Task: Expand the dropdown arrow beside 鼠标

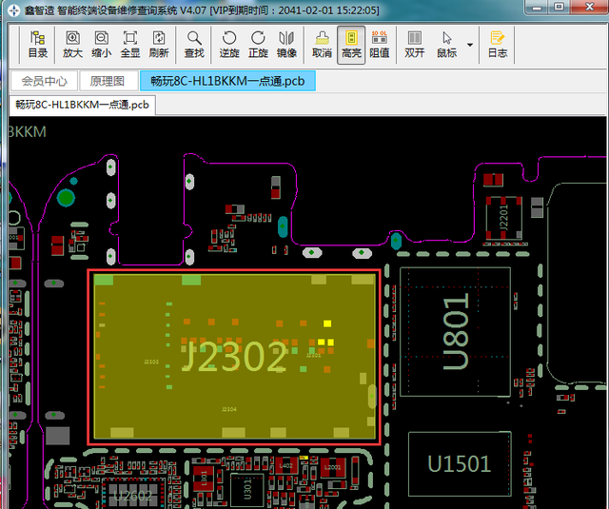Action: (x=470, y=45)
